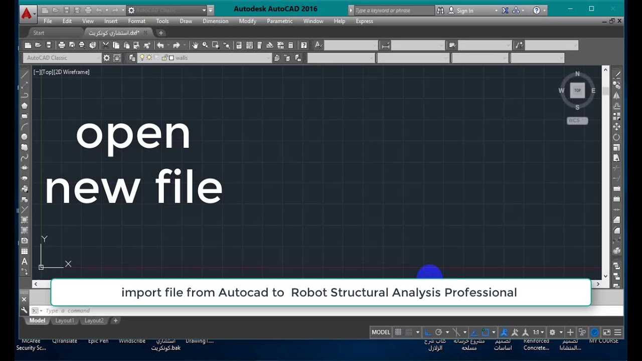Toggle Polar Tracking in status bar

439,332
